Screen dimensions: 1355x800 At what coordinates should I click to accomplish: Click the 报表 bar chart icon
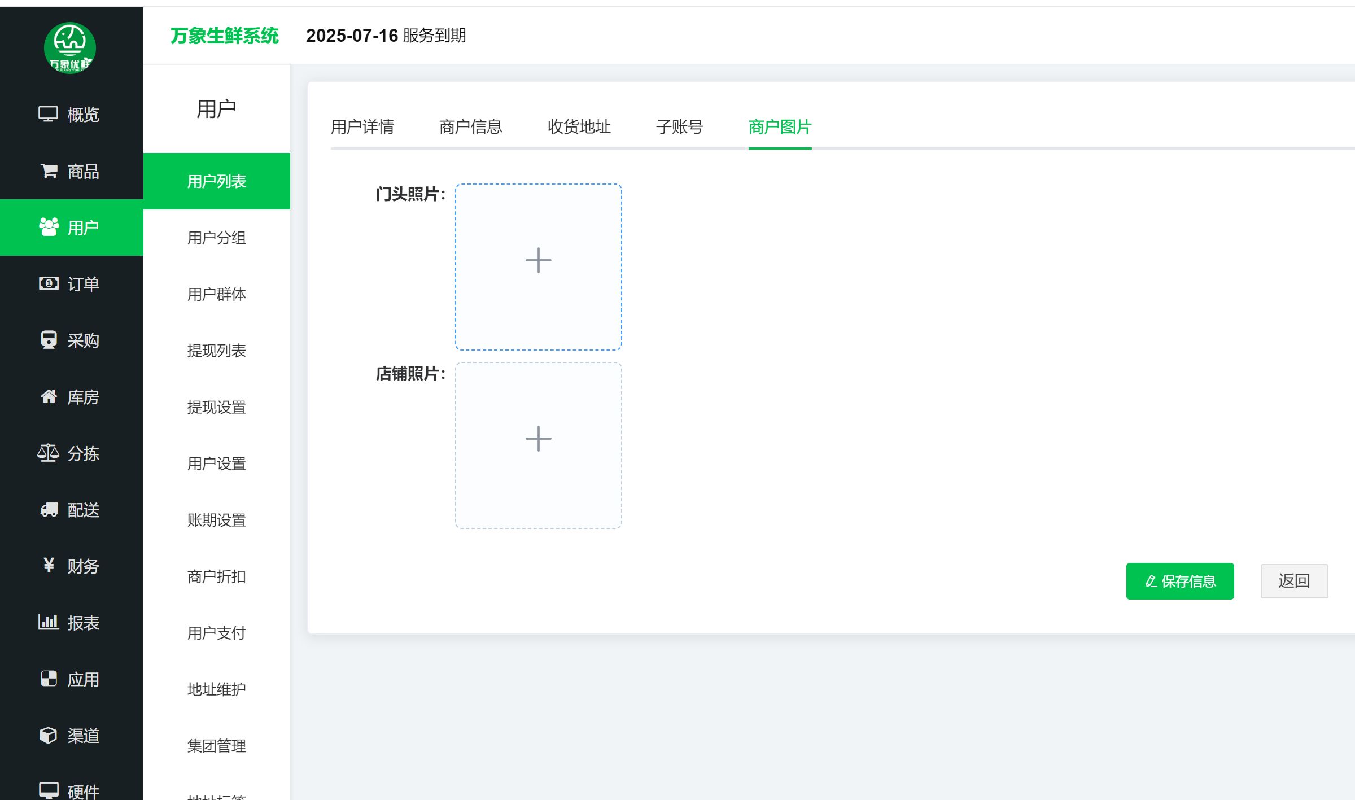(49, 622)
